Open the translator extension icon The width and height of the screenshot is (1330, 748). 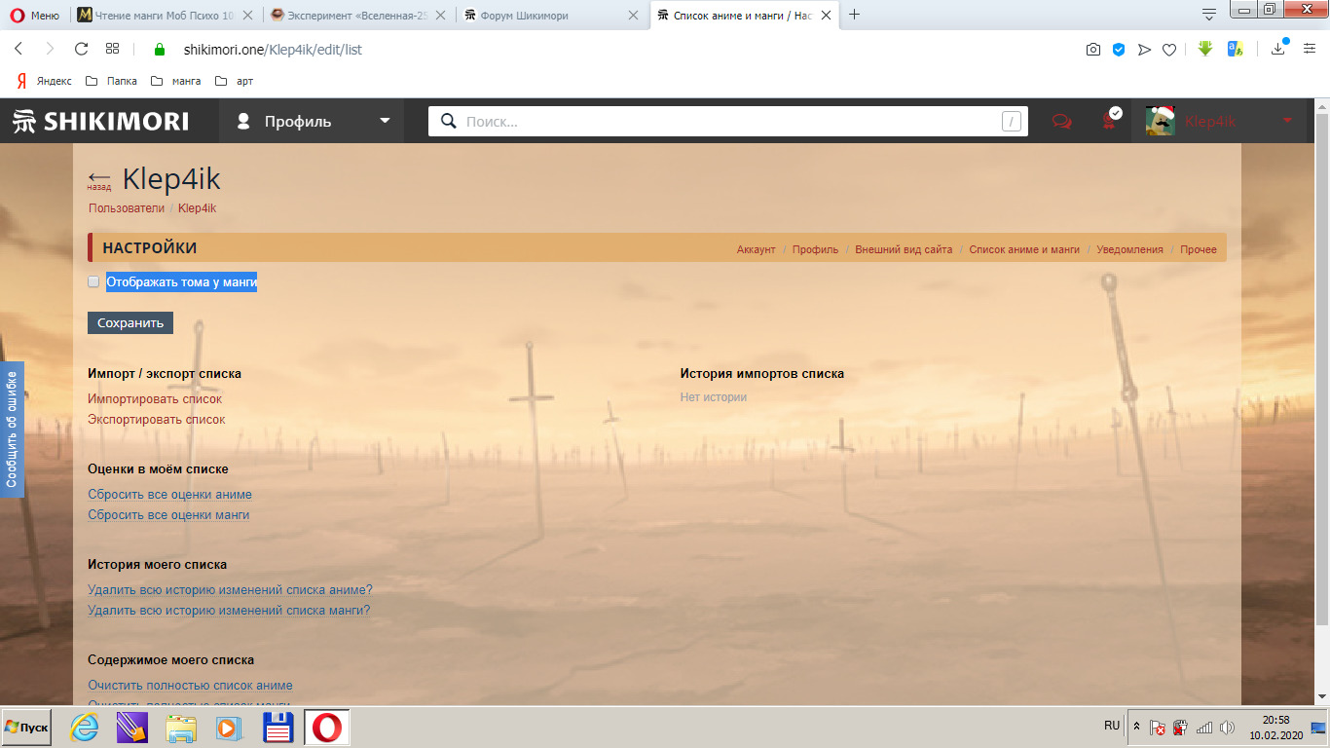point(1235,49)
